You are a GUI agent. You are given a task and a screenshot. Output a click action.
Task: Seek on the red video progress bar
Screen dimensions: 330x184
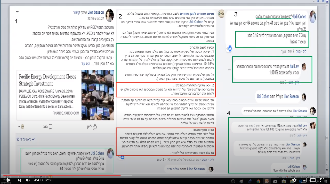(x=77, y=175)
